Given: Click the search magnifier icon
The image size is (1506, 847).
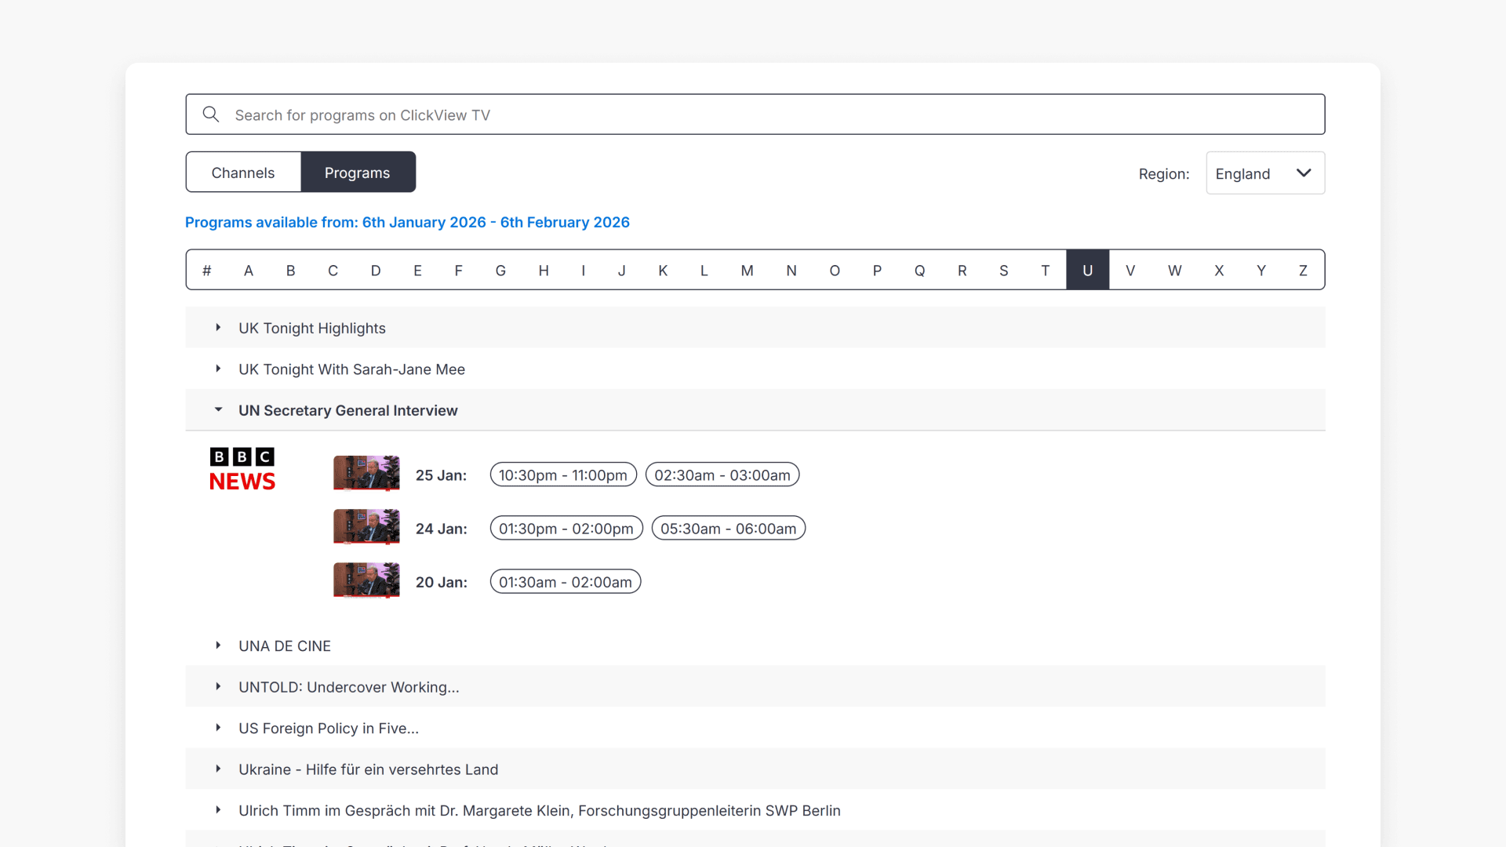Looking at the screenshot, I should coord(210,115).
